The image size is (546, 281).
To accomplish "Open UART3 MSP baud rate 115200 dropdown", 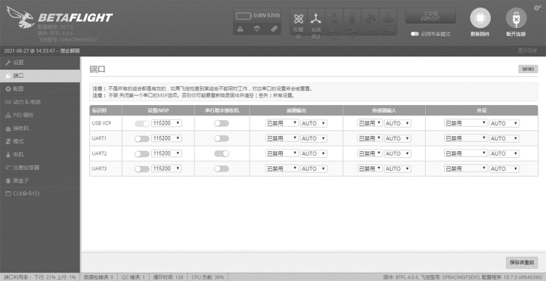I will click(166, 168).
